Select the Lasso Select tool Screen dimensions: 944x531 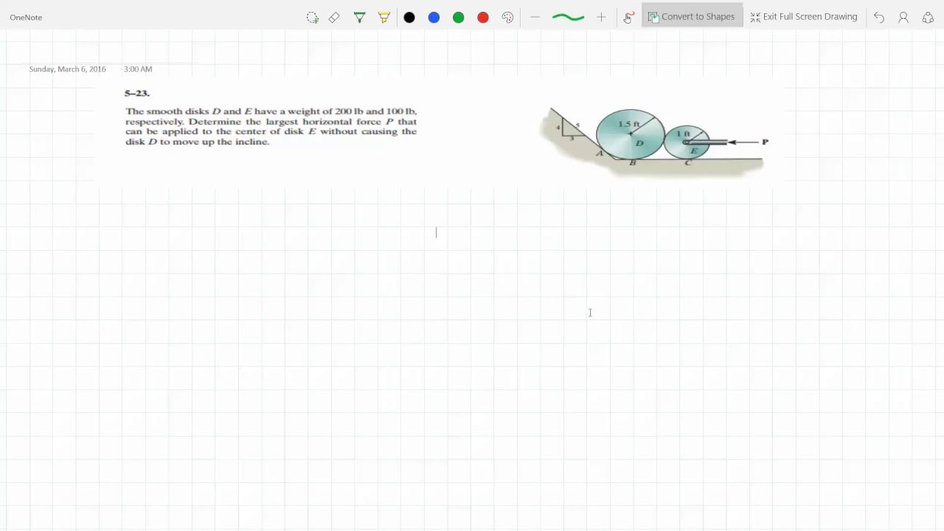[313, 17]
